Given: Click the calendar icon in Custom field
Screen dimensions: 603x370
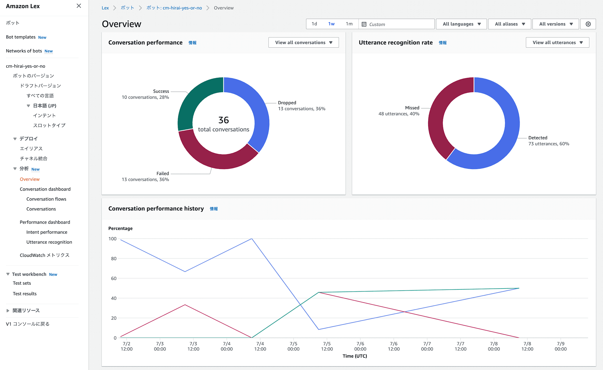Looking at the screenshot, I should coord(364,24).
